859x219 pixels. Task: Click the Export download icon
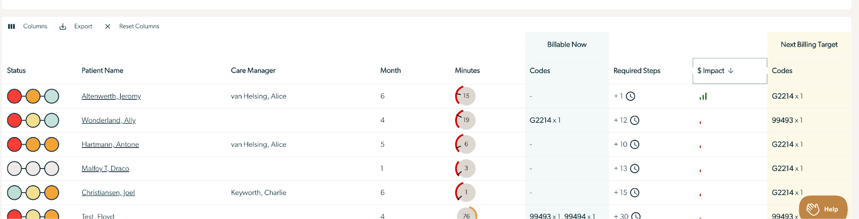[x=63, y=26]
